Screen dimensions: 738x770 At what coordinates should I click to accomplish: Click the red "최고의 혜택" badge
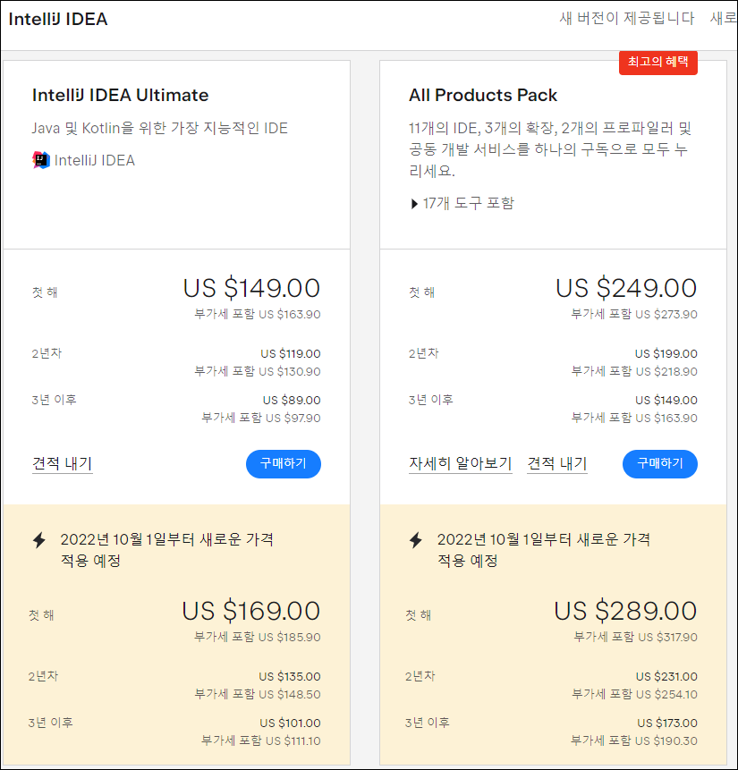[x=657, y=62]
